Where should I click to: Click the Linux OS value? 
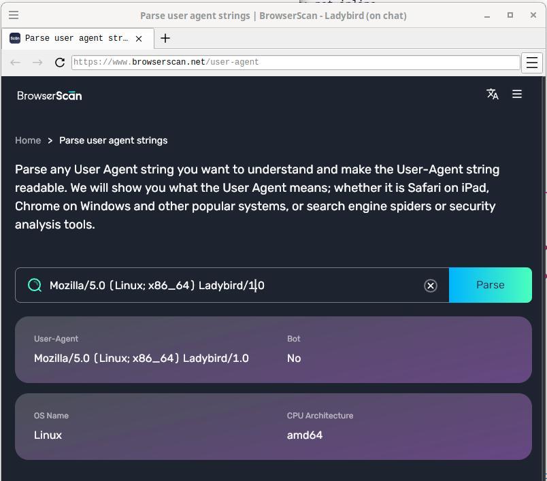[x=48, y=435]
